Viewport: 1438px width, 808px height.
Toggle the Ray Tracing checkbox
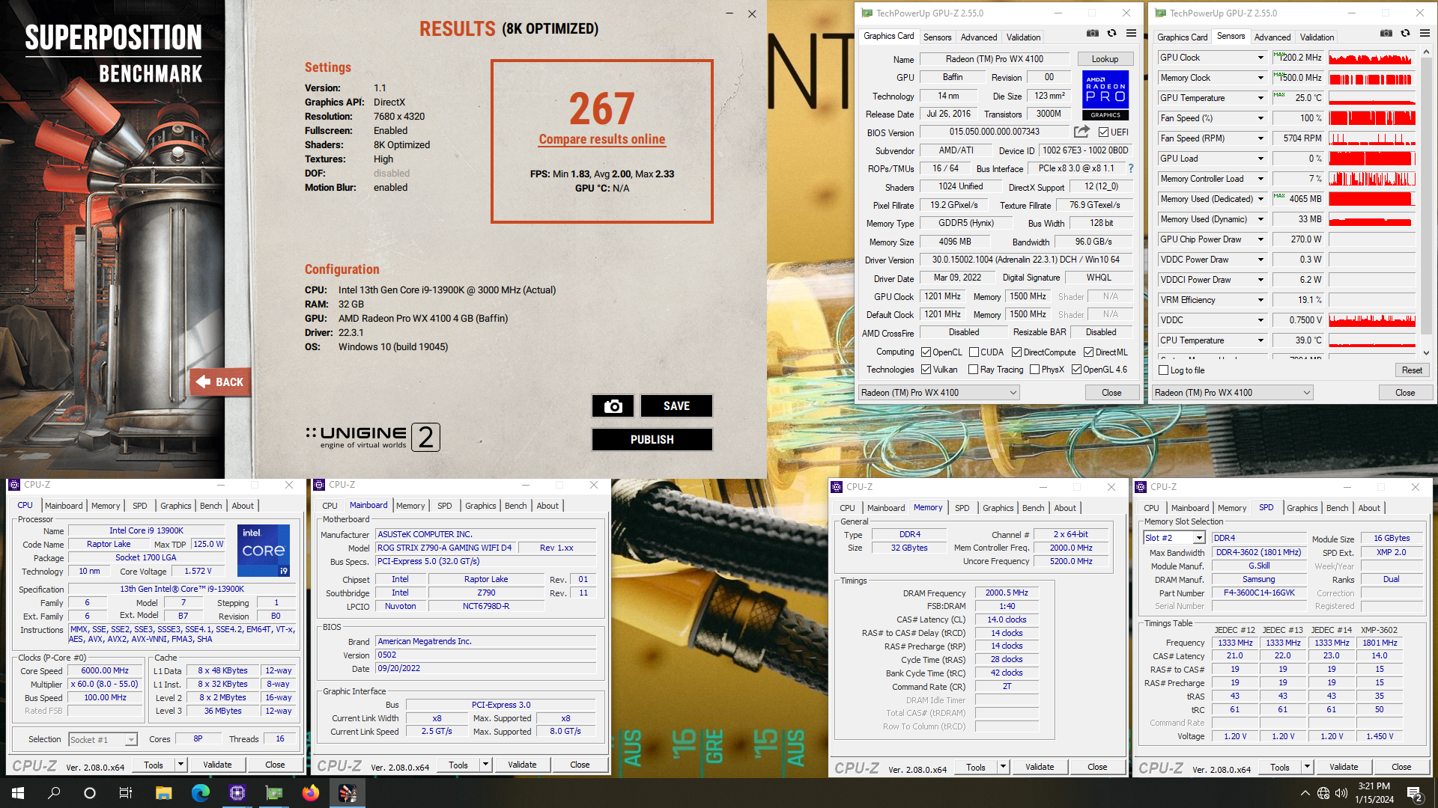[974, 370]
